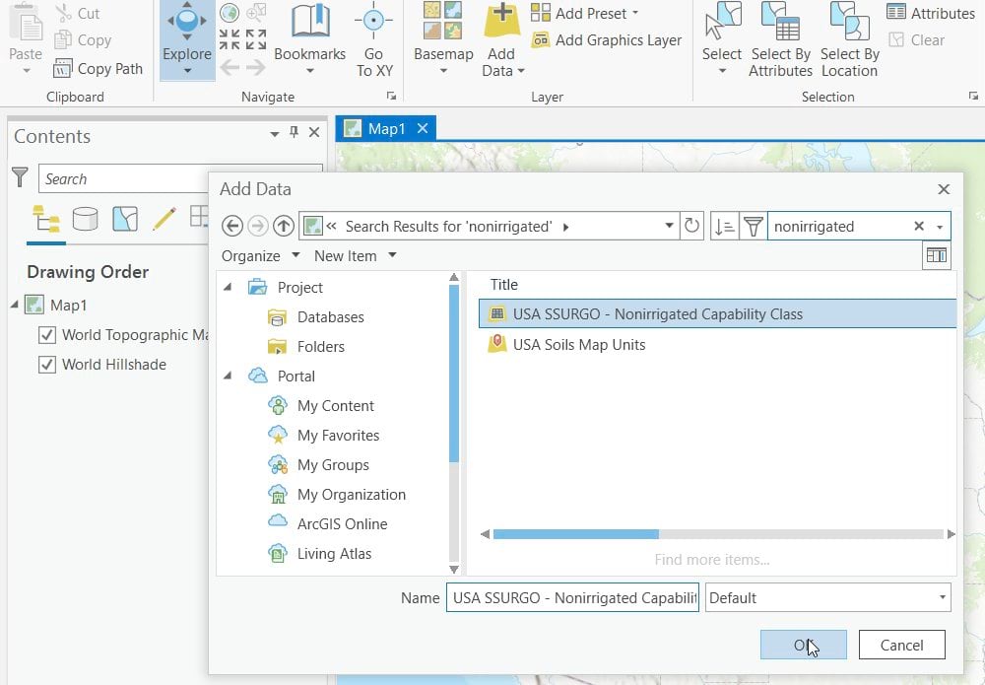Collapse the Map1 node in Contents
This screenshot has height=685, width=985.
(x=15, y=305)
